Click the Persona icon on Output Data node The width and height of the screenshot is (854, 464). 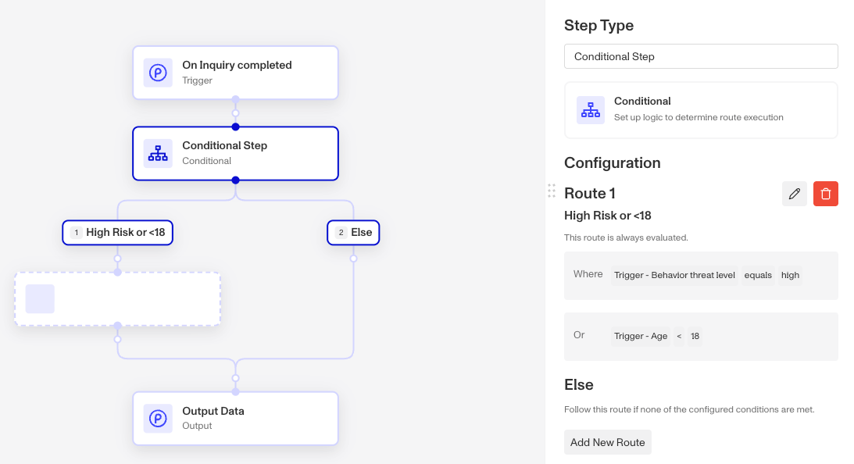point(158,418)
